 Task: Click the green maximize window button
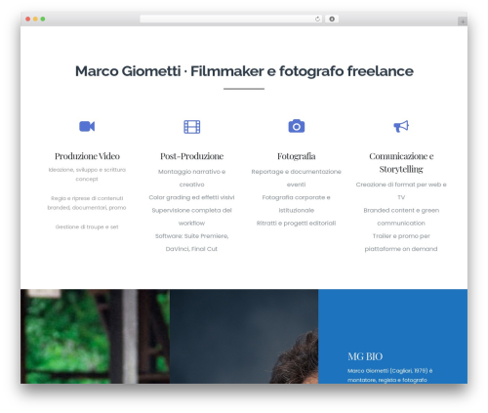click(x=43, y=20)
